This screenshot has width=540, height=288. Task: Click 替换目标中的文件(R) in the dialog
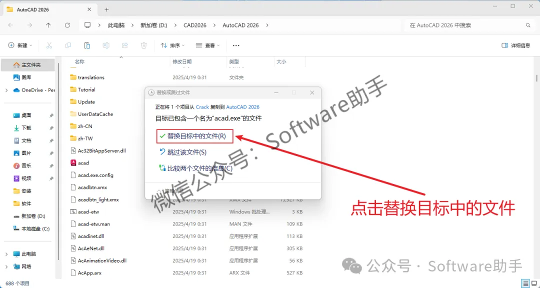point(195,136)
